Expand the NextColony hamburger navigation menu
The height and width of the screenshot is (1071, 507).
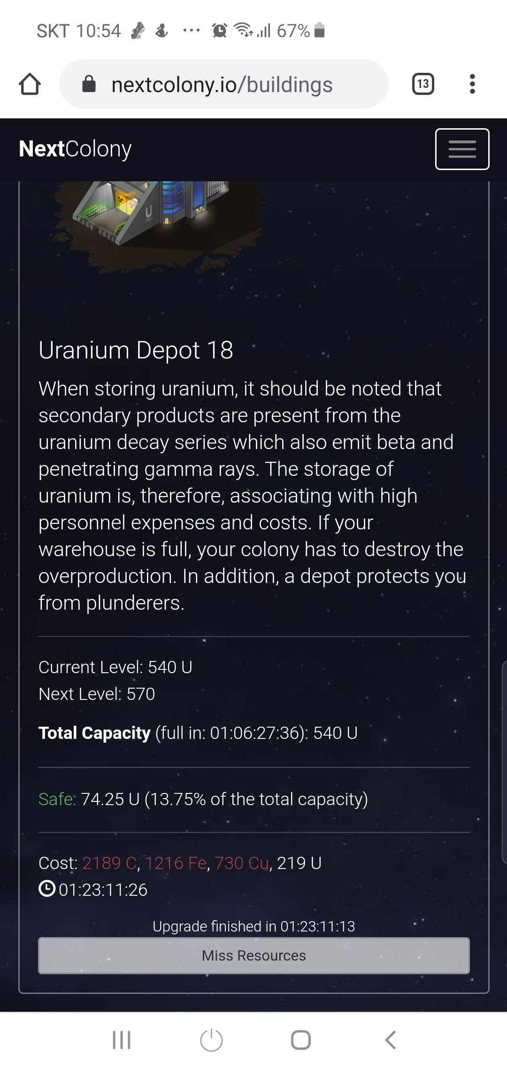click(462, 149)
